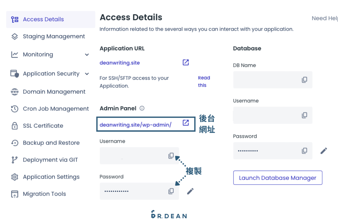Viewport: 338px width, 223px height.
Task: Copy the Database password
Action: coord(305,151)
